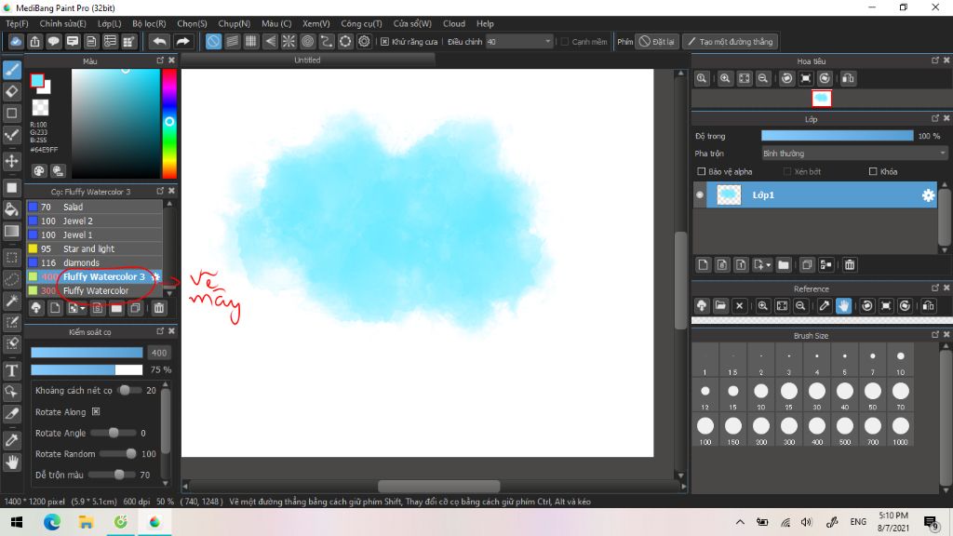Select the Eraser tool in left toolbar

pos(12,91)
